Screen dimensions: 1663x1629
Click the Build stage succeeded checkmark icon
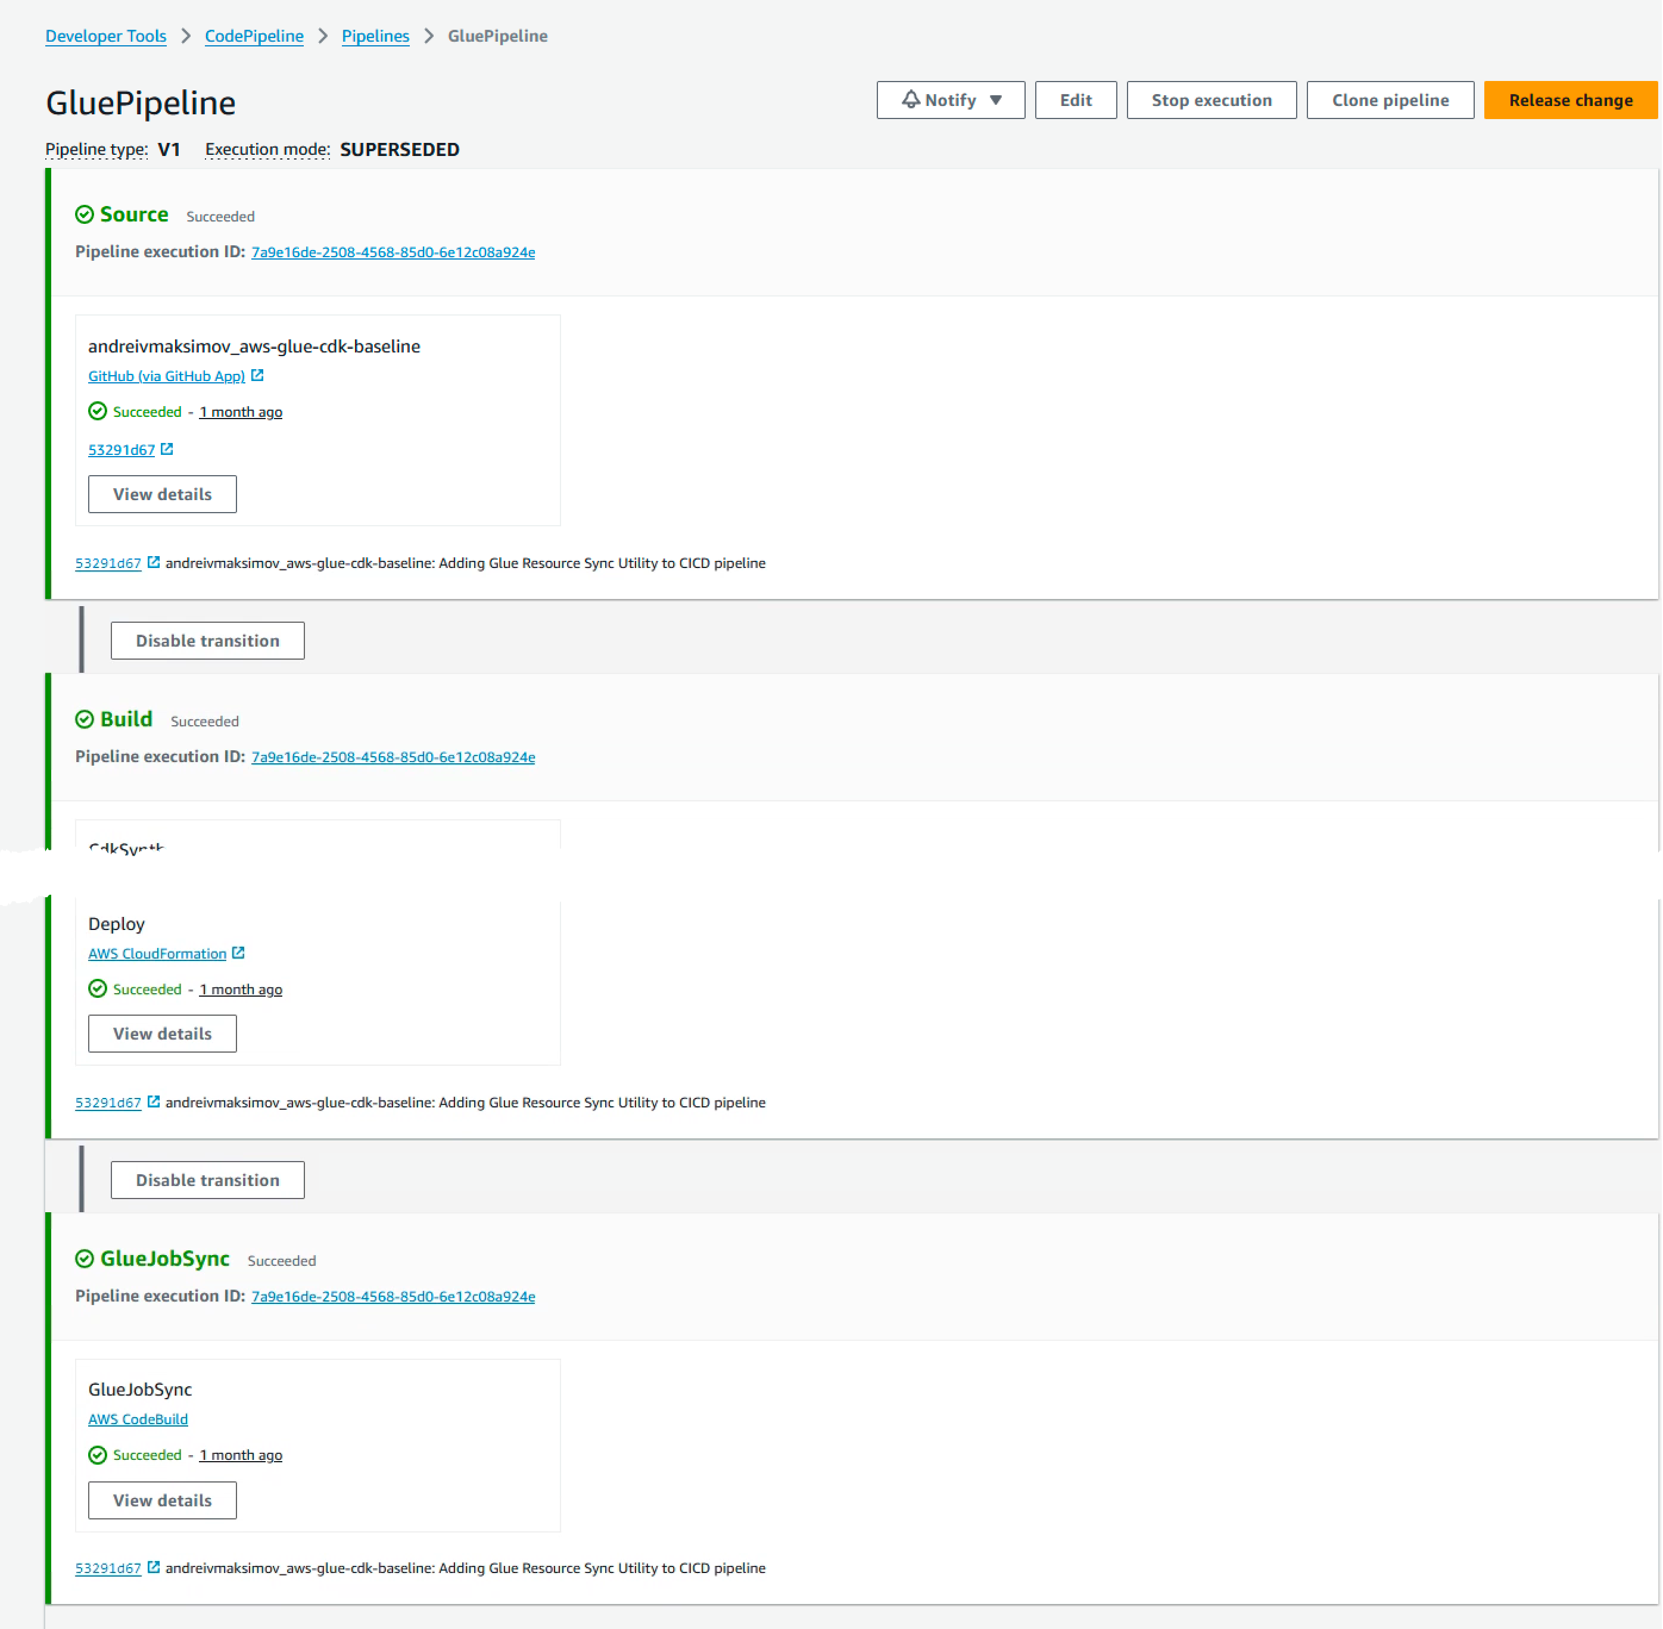pos(85,719)
